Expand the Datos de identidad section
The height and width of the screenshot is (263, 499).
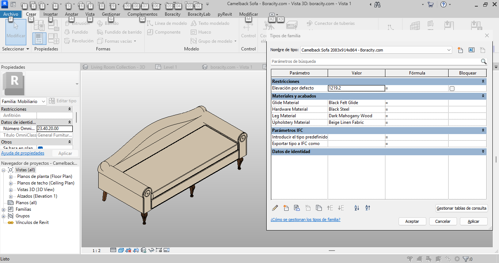(483, 151)
